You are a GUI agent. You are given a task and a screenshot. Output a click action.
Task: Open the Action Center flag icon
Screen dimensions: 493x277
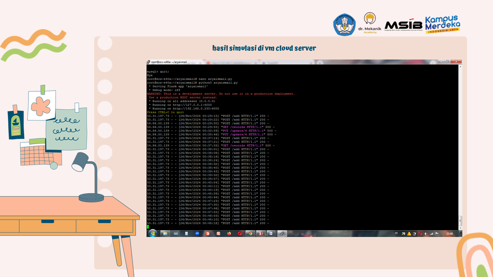437,234
